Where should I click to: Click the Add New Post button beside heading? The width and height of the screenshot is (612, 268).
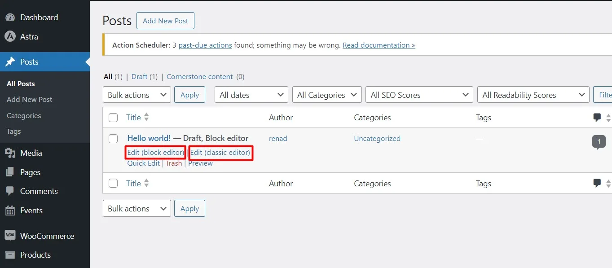click(x=165, y=21)
